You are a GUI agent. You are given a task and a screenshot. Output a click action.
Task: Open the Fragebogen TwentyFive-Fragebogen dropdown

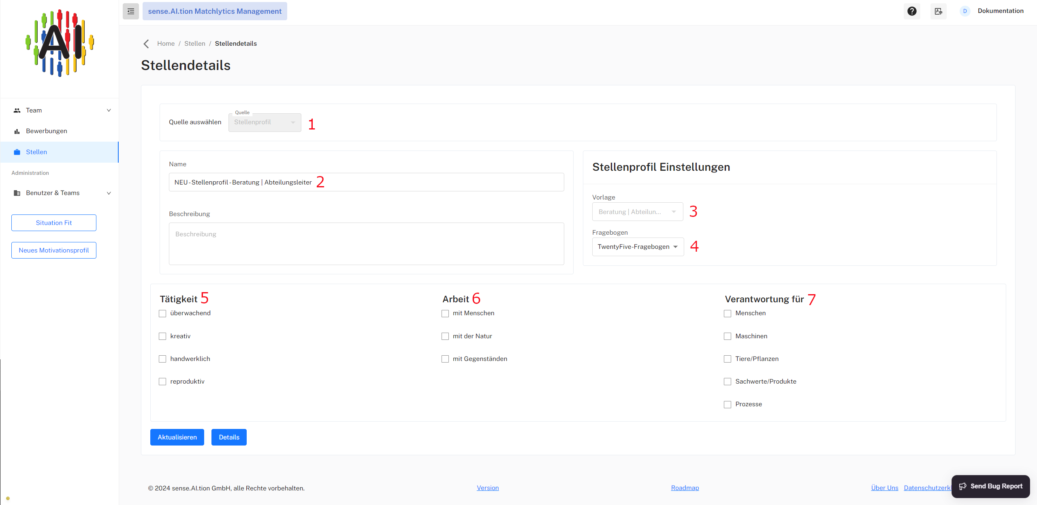point(638,247)
